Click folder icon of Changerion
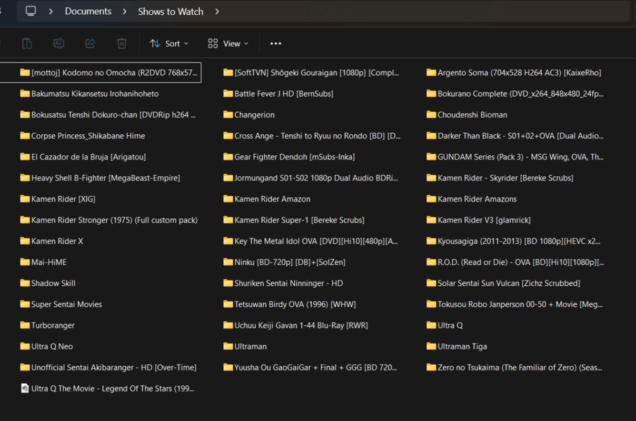 (x=228, y=115)
